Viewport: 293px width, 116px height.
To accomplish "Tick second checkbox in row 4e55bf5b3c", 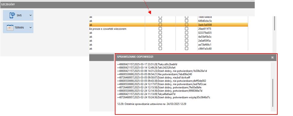I will click(187, 37).
